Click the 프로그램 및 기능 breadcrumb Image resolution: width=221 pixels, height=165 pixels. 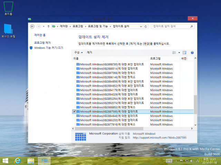pyautogui.click(x=98, y=26)
